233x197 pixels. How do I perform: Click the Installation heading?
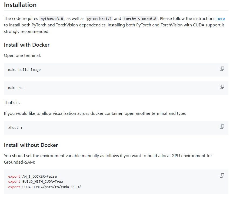click(x=20, y=5)
